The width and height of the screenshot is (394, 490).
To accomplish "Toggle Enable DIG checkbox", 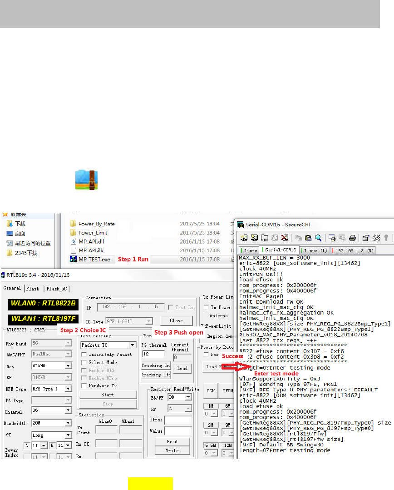I will point(84,370).
